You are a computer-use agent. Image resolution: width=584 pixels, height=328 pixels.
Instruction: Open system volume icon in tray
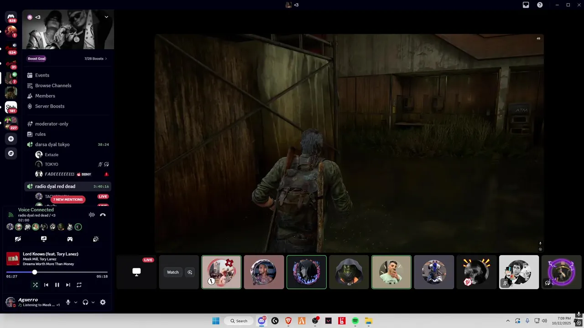(x=544, y=321)
